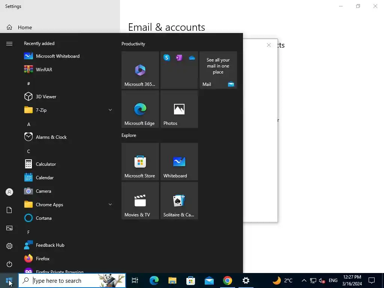This screenshot has height=288, width=384.
Task: Open Skype icon in Productivity tile group
Action: [167, 57]
